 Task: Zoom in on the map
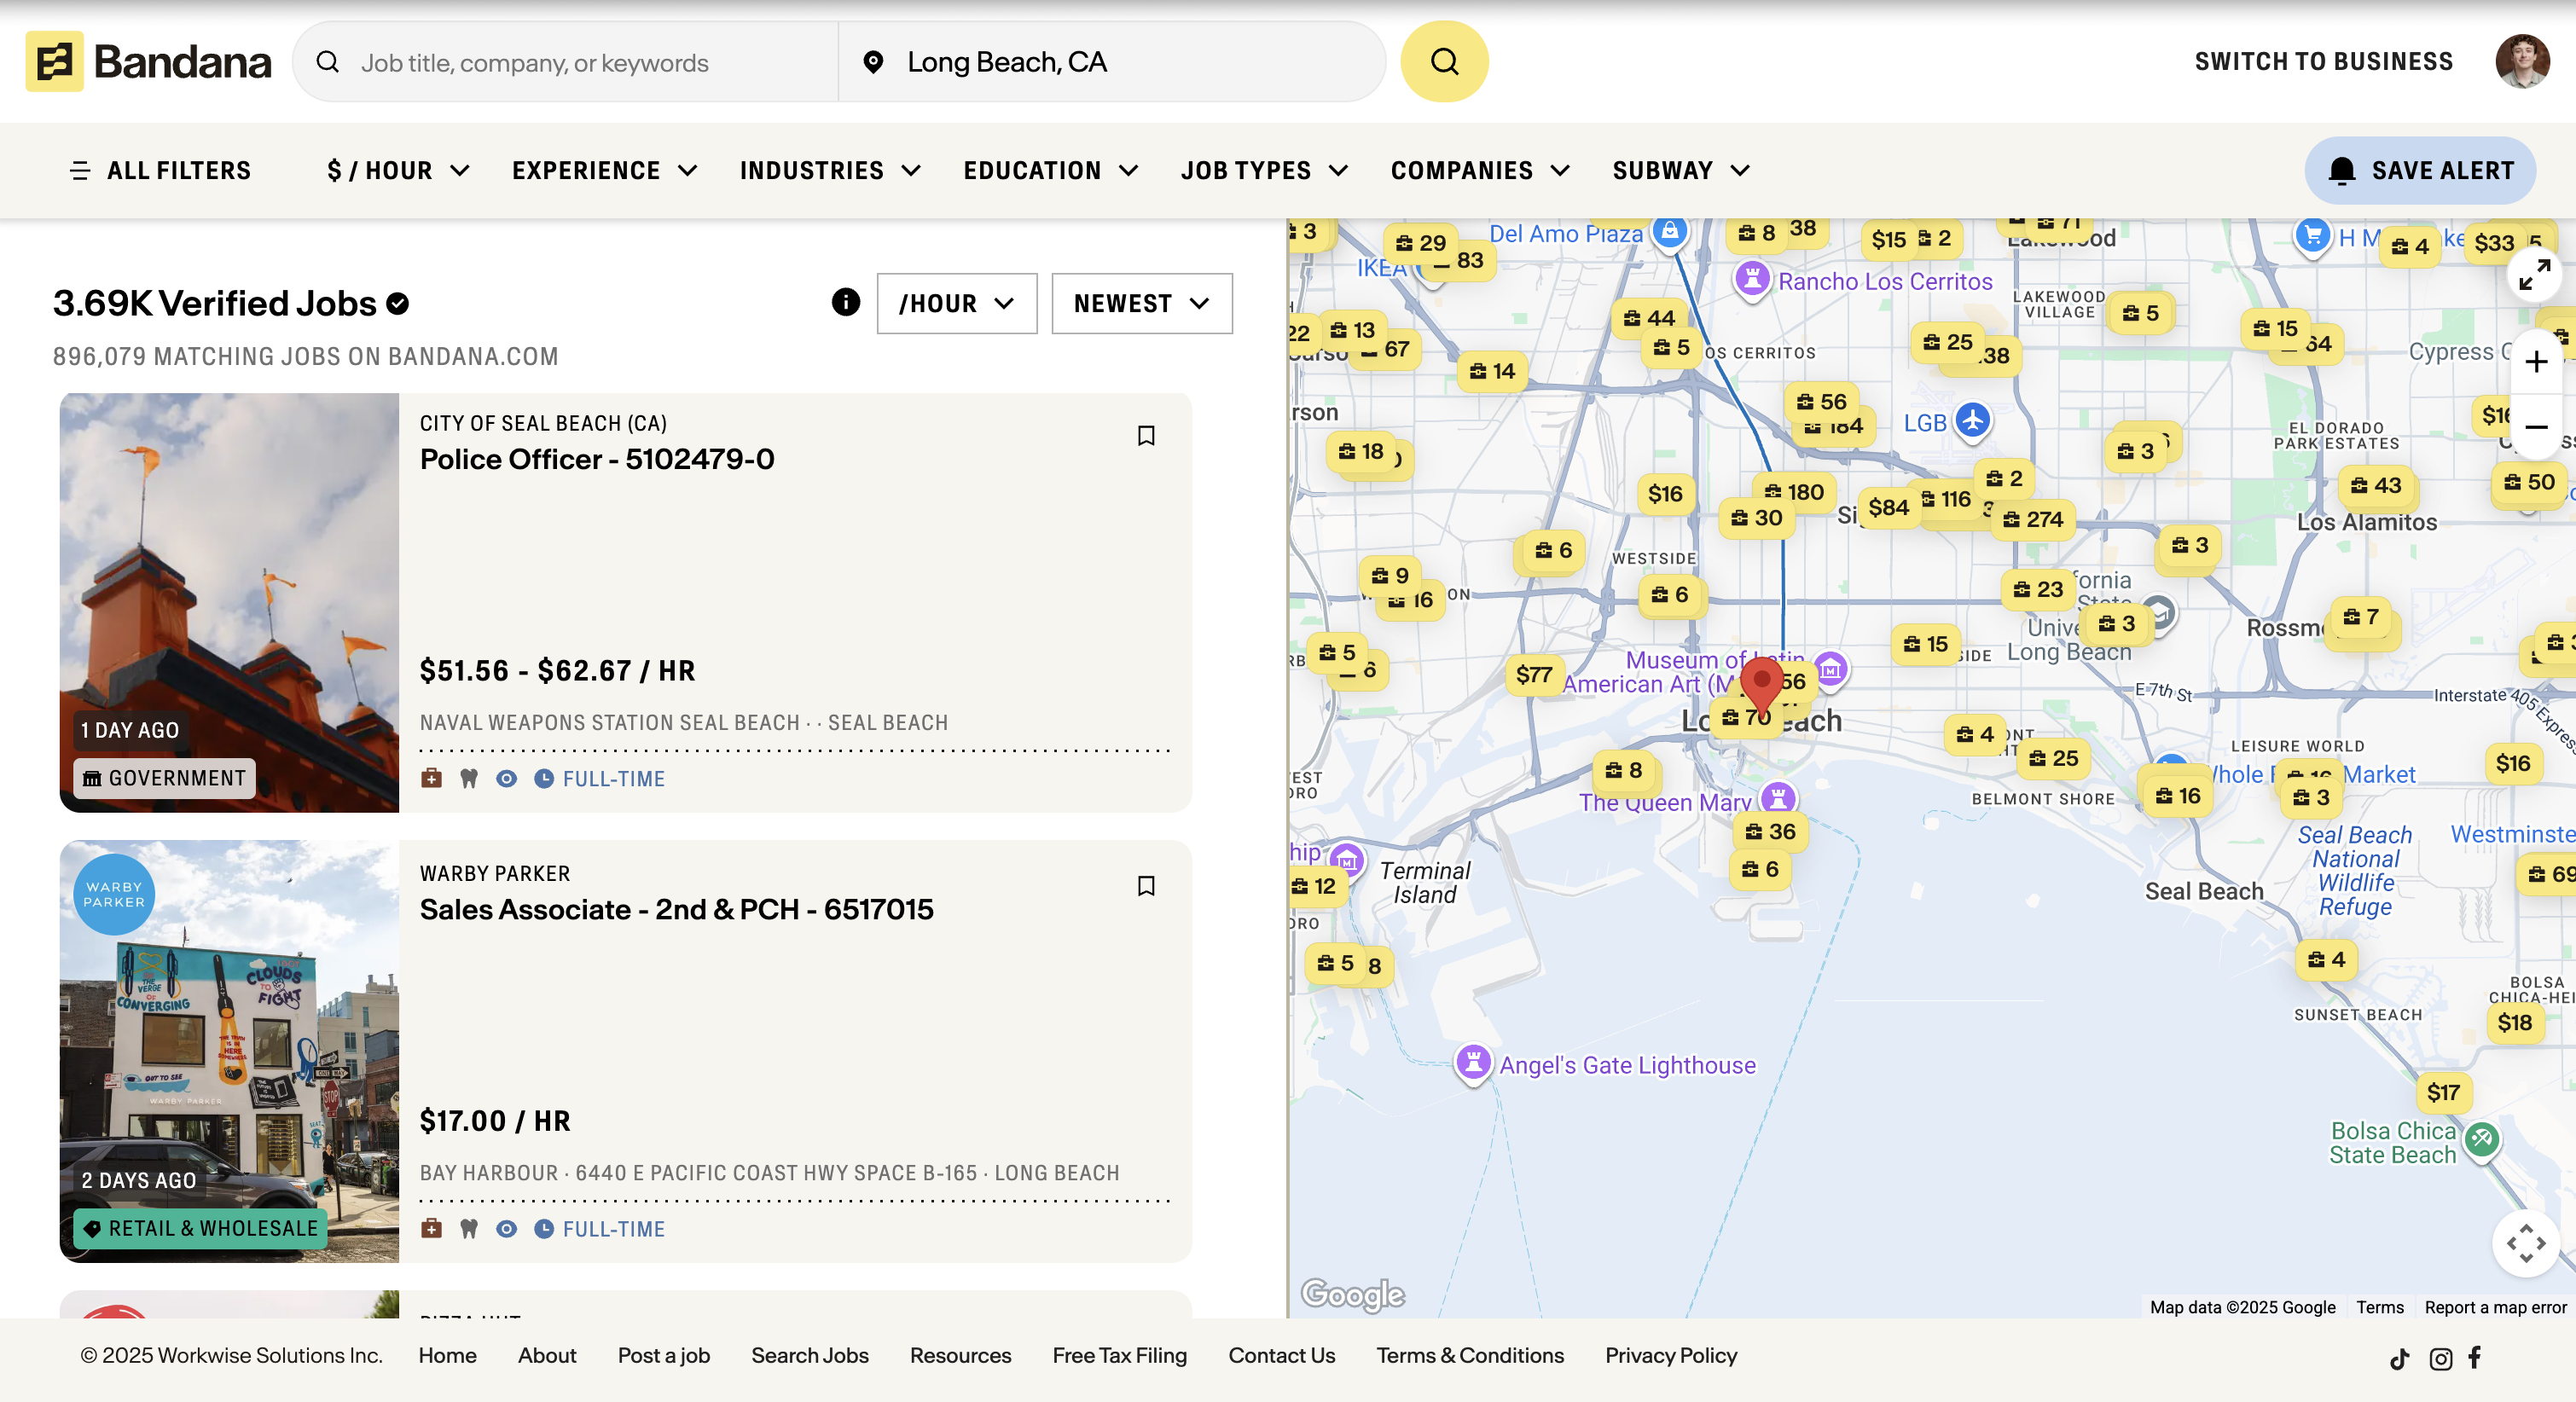pos(2535,362)
